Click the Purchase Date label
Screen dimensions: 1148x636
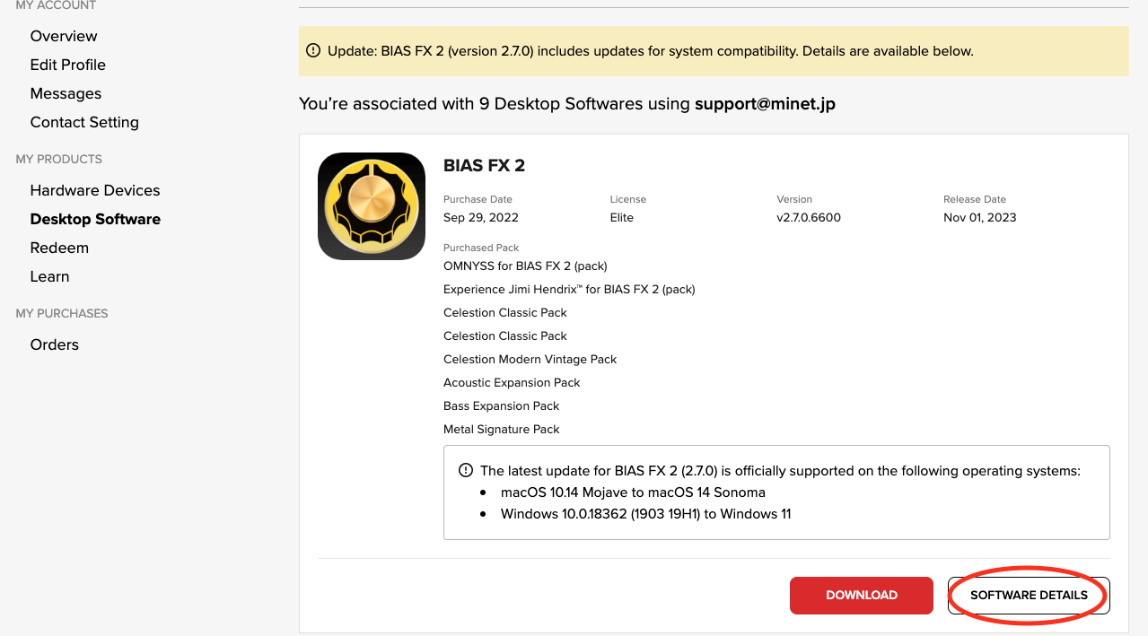pos(478,199)
